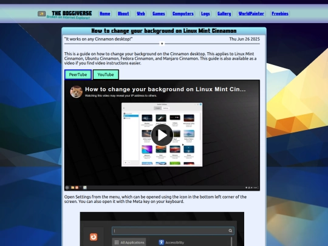Go to the About page
Viewport: 328px width, 246px height.
(x=123, y=13)
